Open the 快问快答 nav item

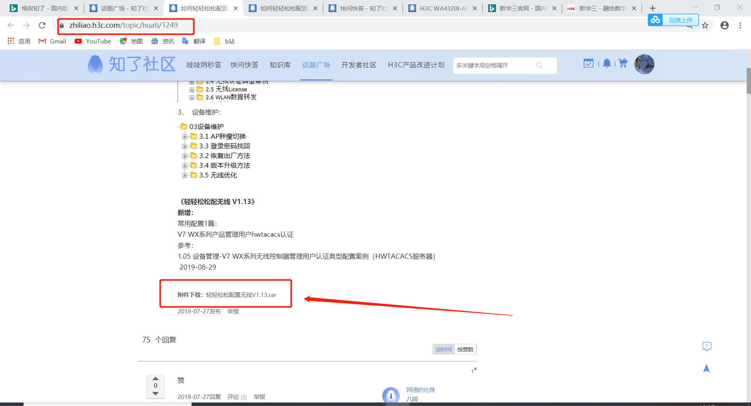coord(244,65)
